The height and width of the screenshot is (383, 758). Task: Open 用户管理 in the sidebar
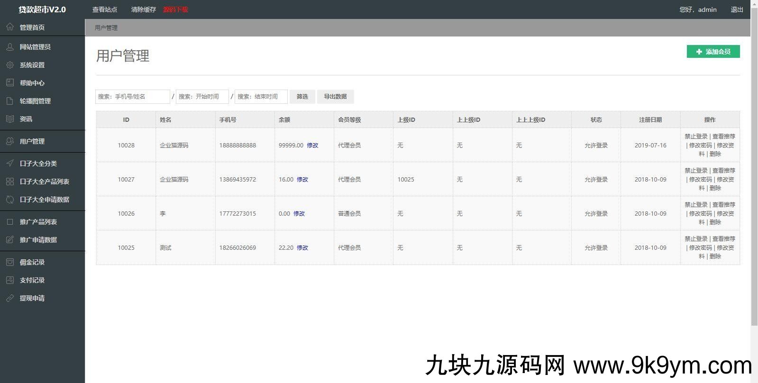(x=32, y=141)
